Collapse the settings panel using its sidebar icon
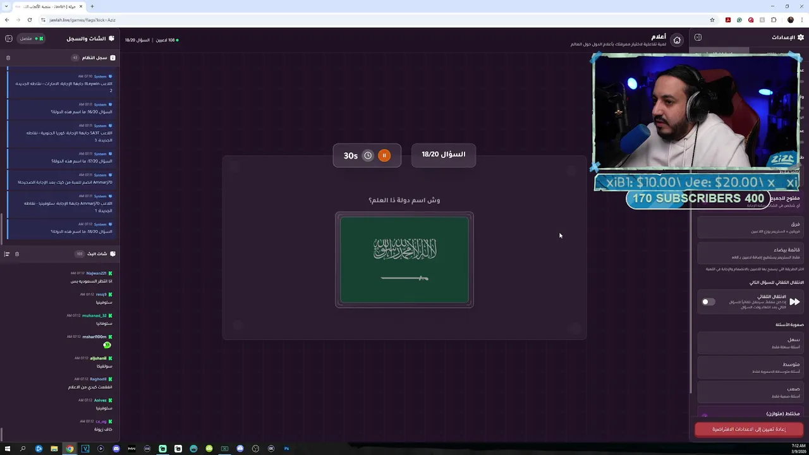The height and width of the screenshot is (455, 809). pos(698,37)
